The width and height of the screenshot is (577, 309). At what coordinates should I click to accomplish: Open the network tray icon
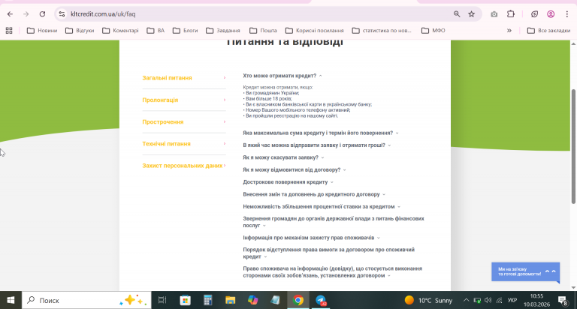coord(499,300)
